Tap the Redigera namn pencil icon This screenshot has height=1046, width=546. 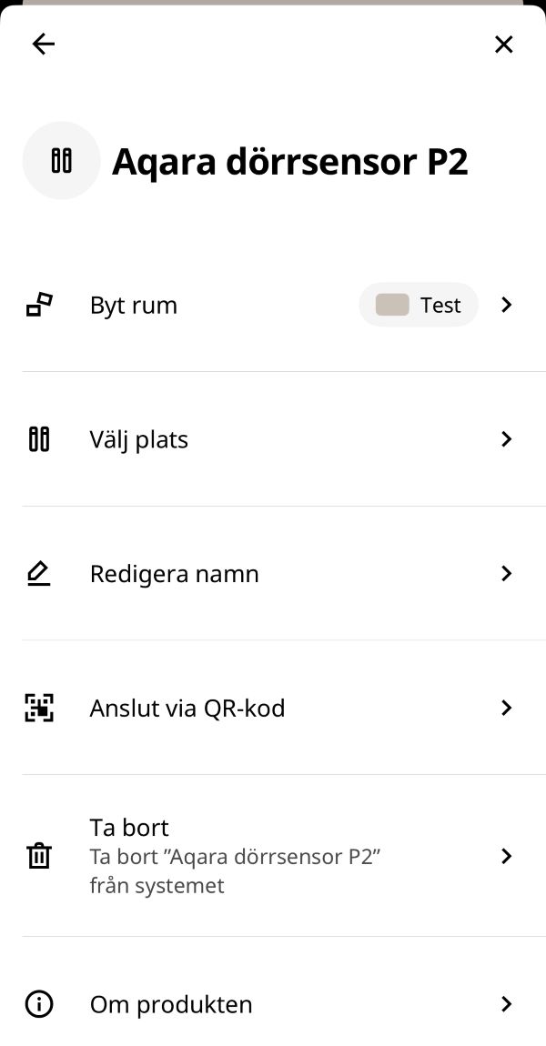pyautogui.click(x=39, y=574)
